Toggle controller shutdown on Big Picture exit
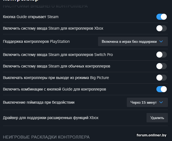172x141 pixels. click(x=161, y=78)
